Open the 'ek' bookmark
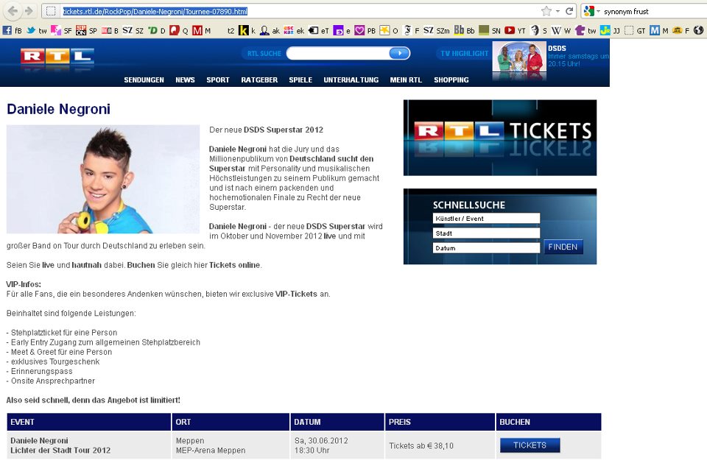 294,31
